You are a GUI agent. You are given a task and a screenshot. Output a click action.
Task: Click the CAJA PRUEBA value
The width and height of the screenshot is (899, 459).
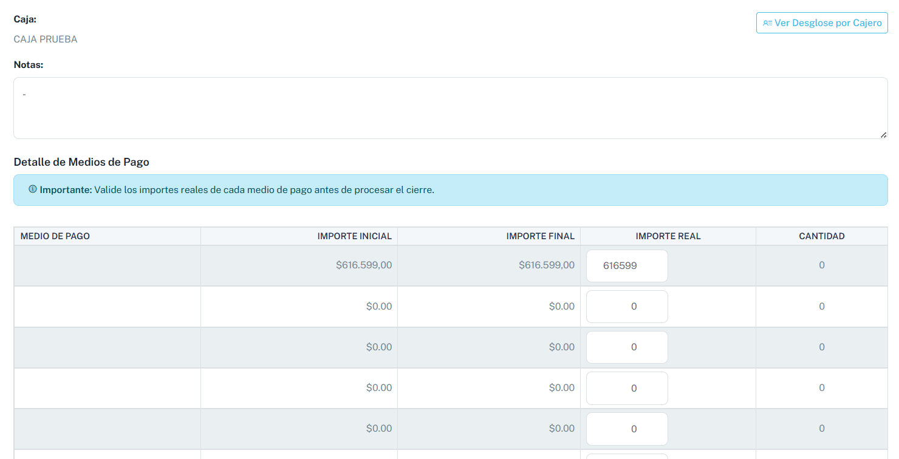pos(46,39)
